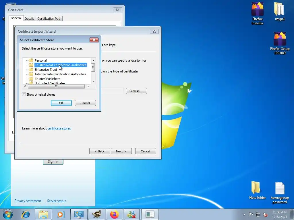The image size is (294, 220).
Task: Select Enterprise Trust store
Action: pos(46,70)
